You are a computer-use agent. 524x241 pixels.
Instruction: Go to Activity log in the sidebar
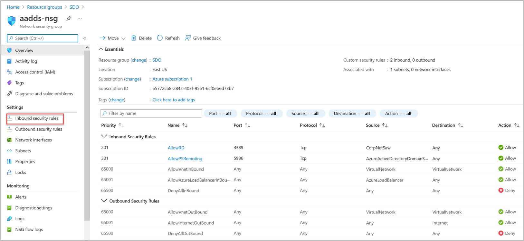click(26, 61)
